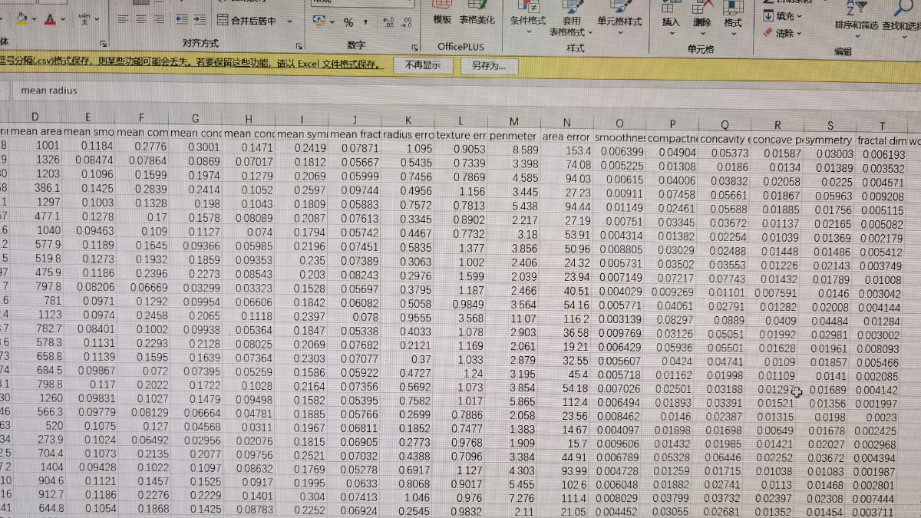The width and height of the screenshot is (921, 518).
Task: Click the 另存为... save as button
Action: click(490, 67)
